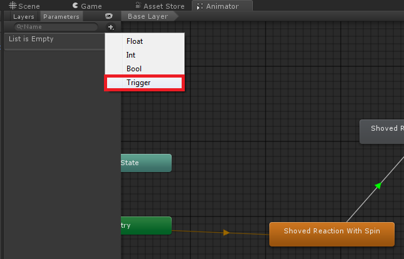Viewport: 404px width, 259px height.
Task: Click the Asset Store bag icon
Action: 138,5
